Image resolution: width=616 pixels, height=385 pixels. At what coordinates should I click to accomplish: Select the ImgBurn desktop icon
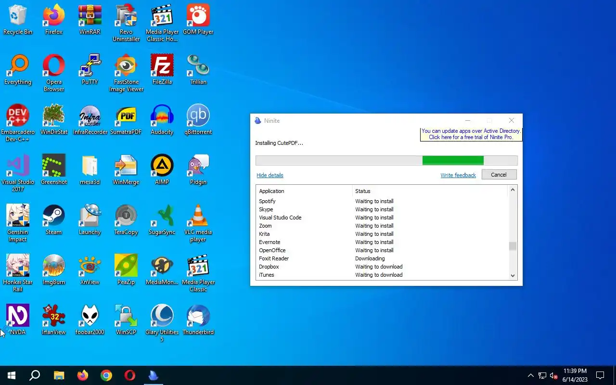click(x=54, y=270)
